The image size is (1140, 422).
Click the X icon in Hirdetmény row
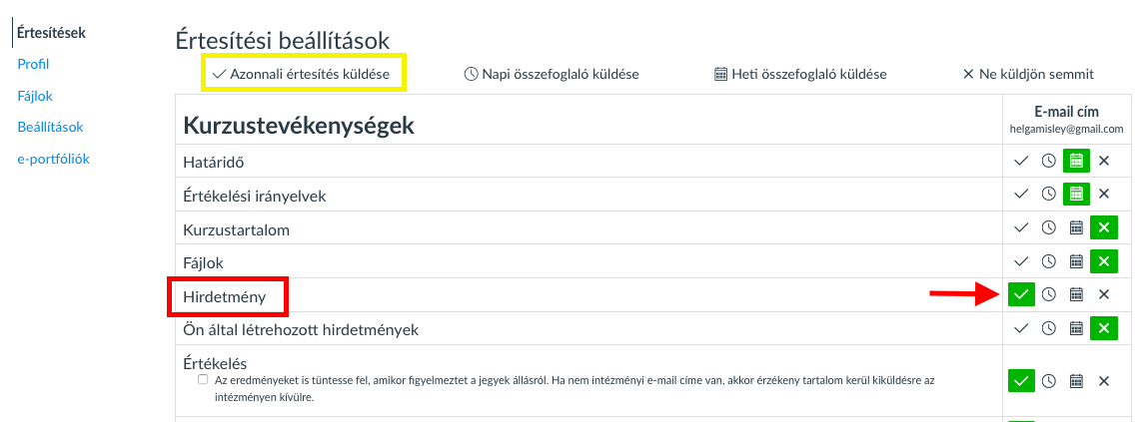coord(1104,294)
